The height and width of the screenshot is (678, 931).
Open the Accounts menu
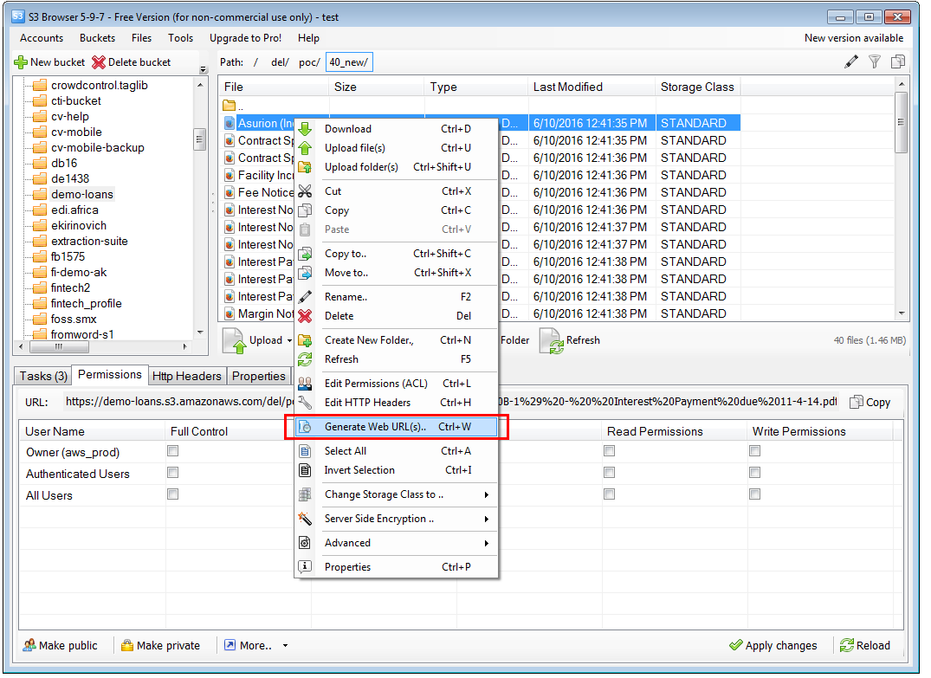coord(42,38)
